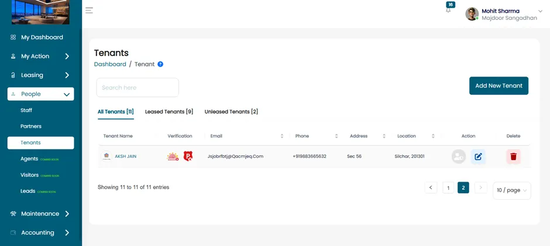Viewport: 550px width, 246px height.
Task: Select Leads in the sidebar
Action: (x=27, y=191)
